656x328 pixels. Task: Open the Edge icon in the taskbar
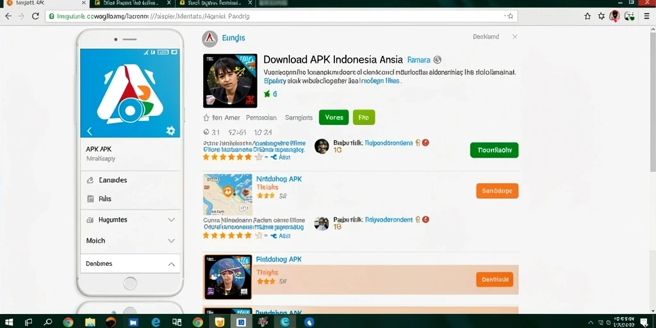point(156,322)
